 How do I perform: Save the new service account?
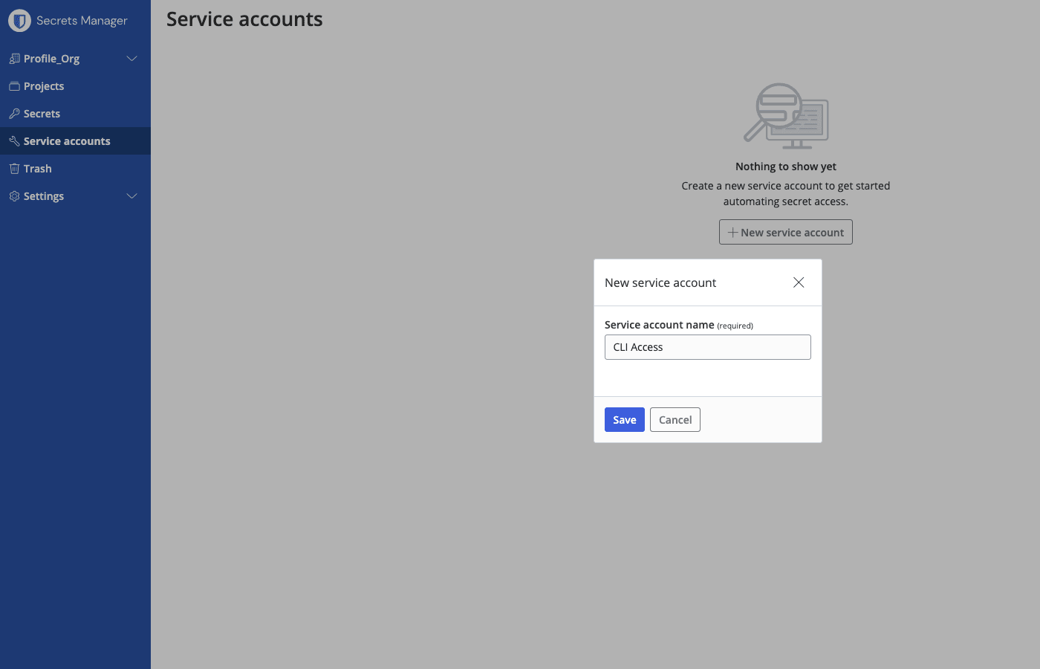[x=624, y=419]
